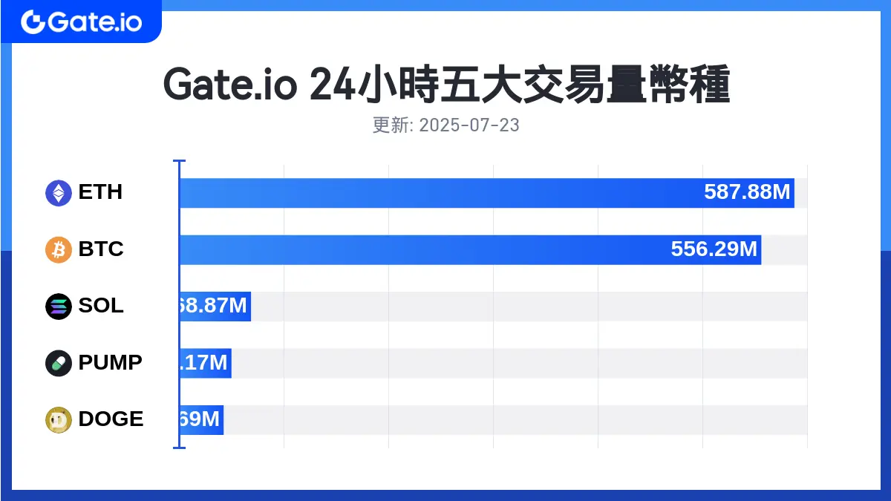Click the 556.29M BTC bar value
Screen dimensions: 891x501
(x=714, y=249)
